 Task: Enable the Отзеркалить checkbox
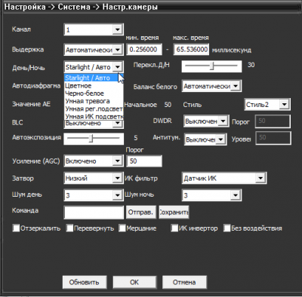[16, 228]
